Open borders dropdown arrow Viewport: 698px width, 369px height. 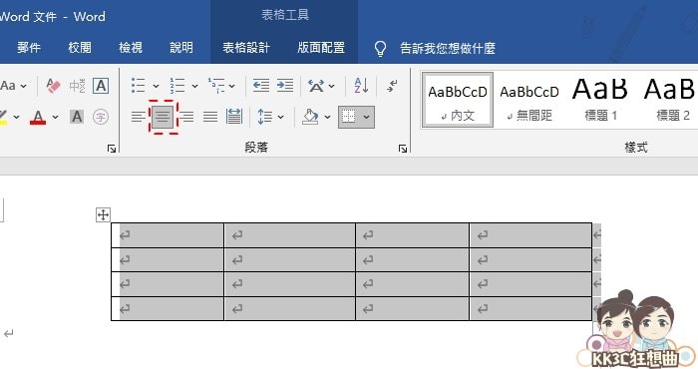tap(366, 117)
